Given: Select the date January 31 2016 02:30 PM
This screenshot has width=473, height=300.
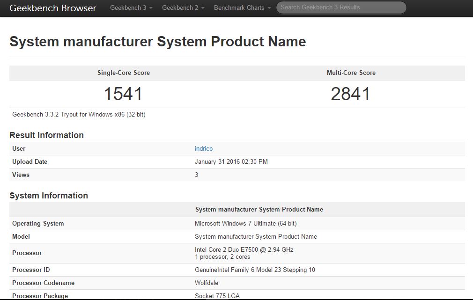Looking at the screenshot, I should (231, 161).
